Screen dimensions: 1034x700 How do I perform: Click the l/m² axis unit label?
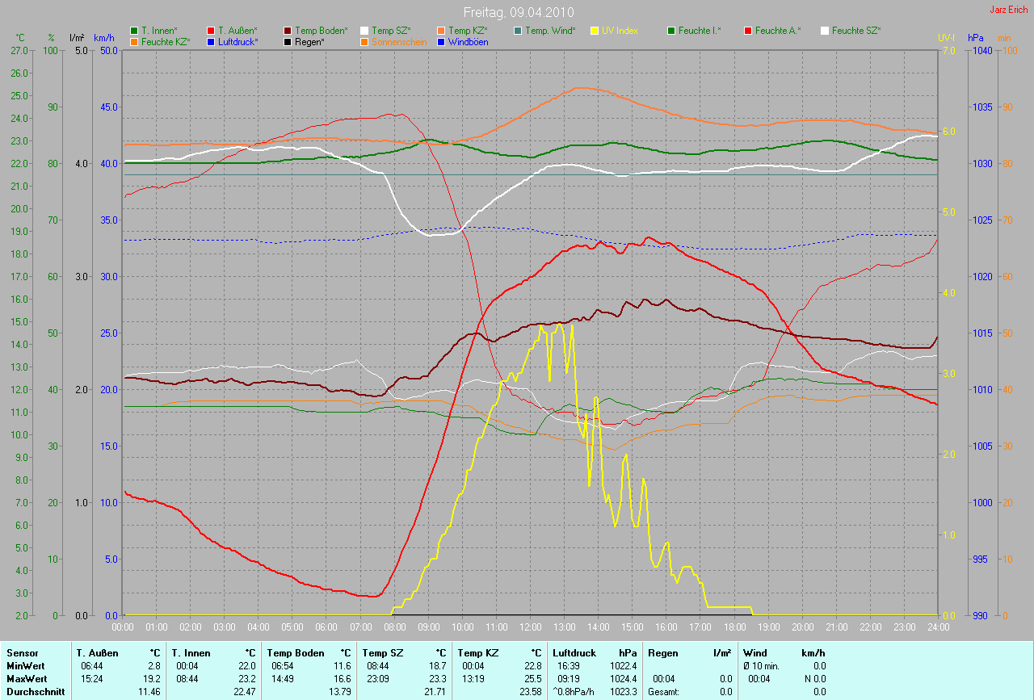(x=77, y=38)
